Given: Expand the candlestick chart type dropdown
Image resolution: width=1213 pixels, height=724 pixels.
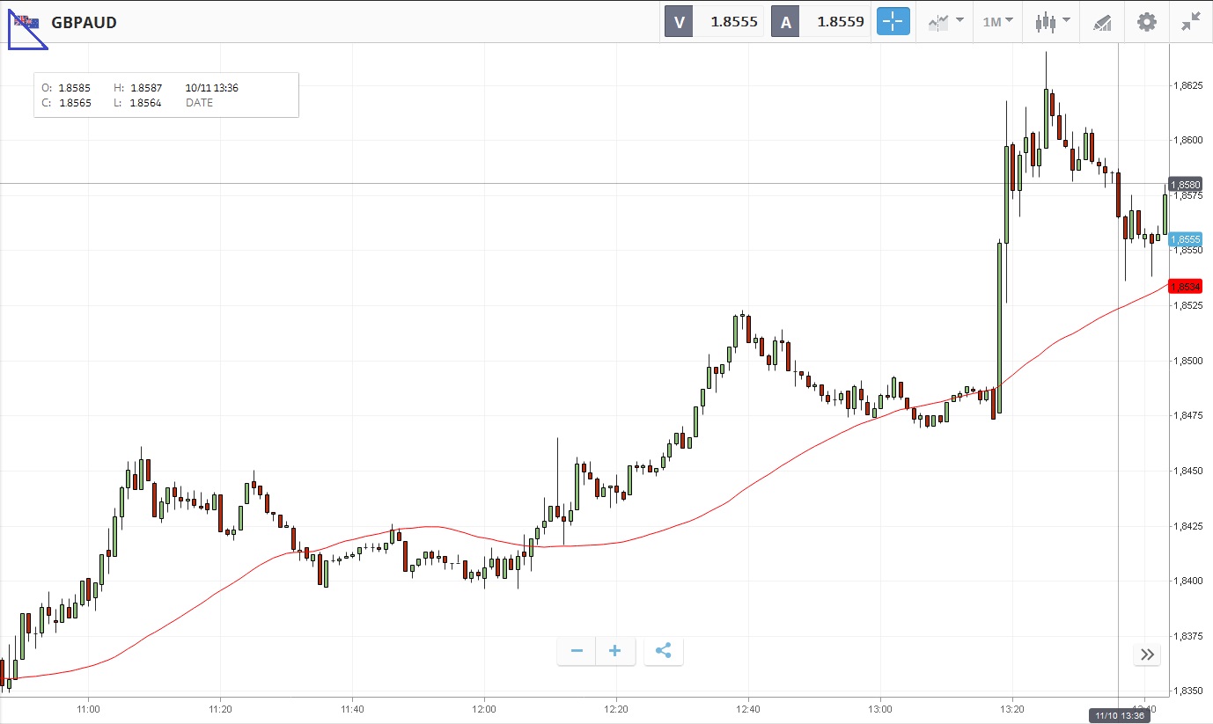Looking at the screenshot, I should (1052, 22).
